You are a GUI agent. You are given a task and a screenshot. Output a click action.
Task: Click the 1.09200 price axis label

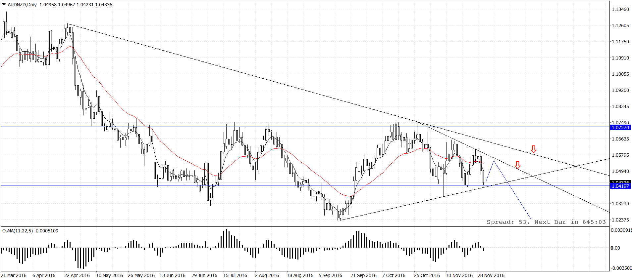(620, 90)
